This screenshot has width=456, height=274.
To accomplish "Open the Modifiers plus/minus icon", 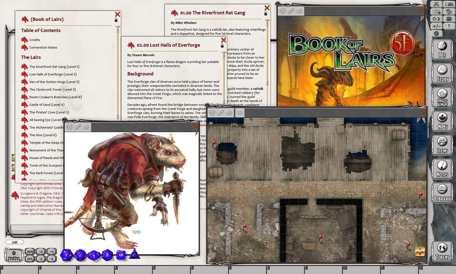I will tap(436, 26).
